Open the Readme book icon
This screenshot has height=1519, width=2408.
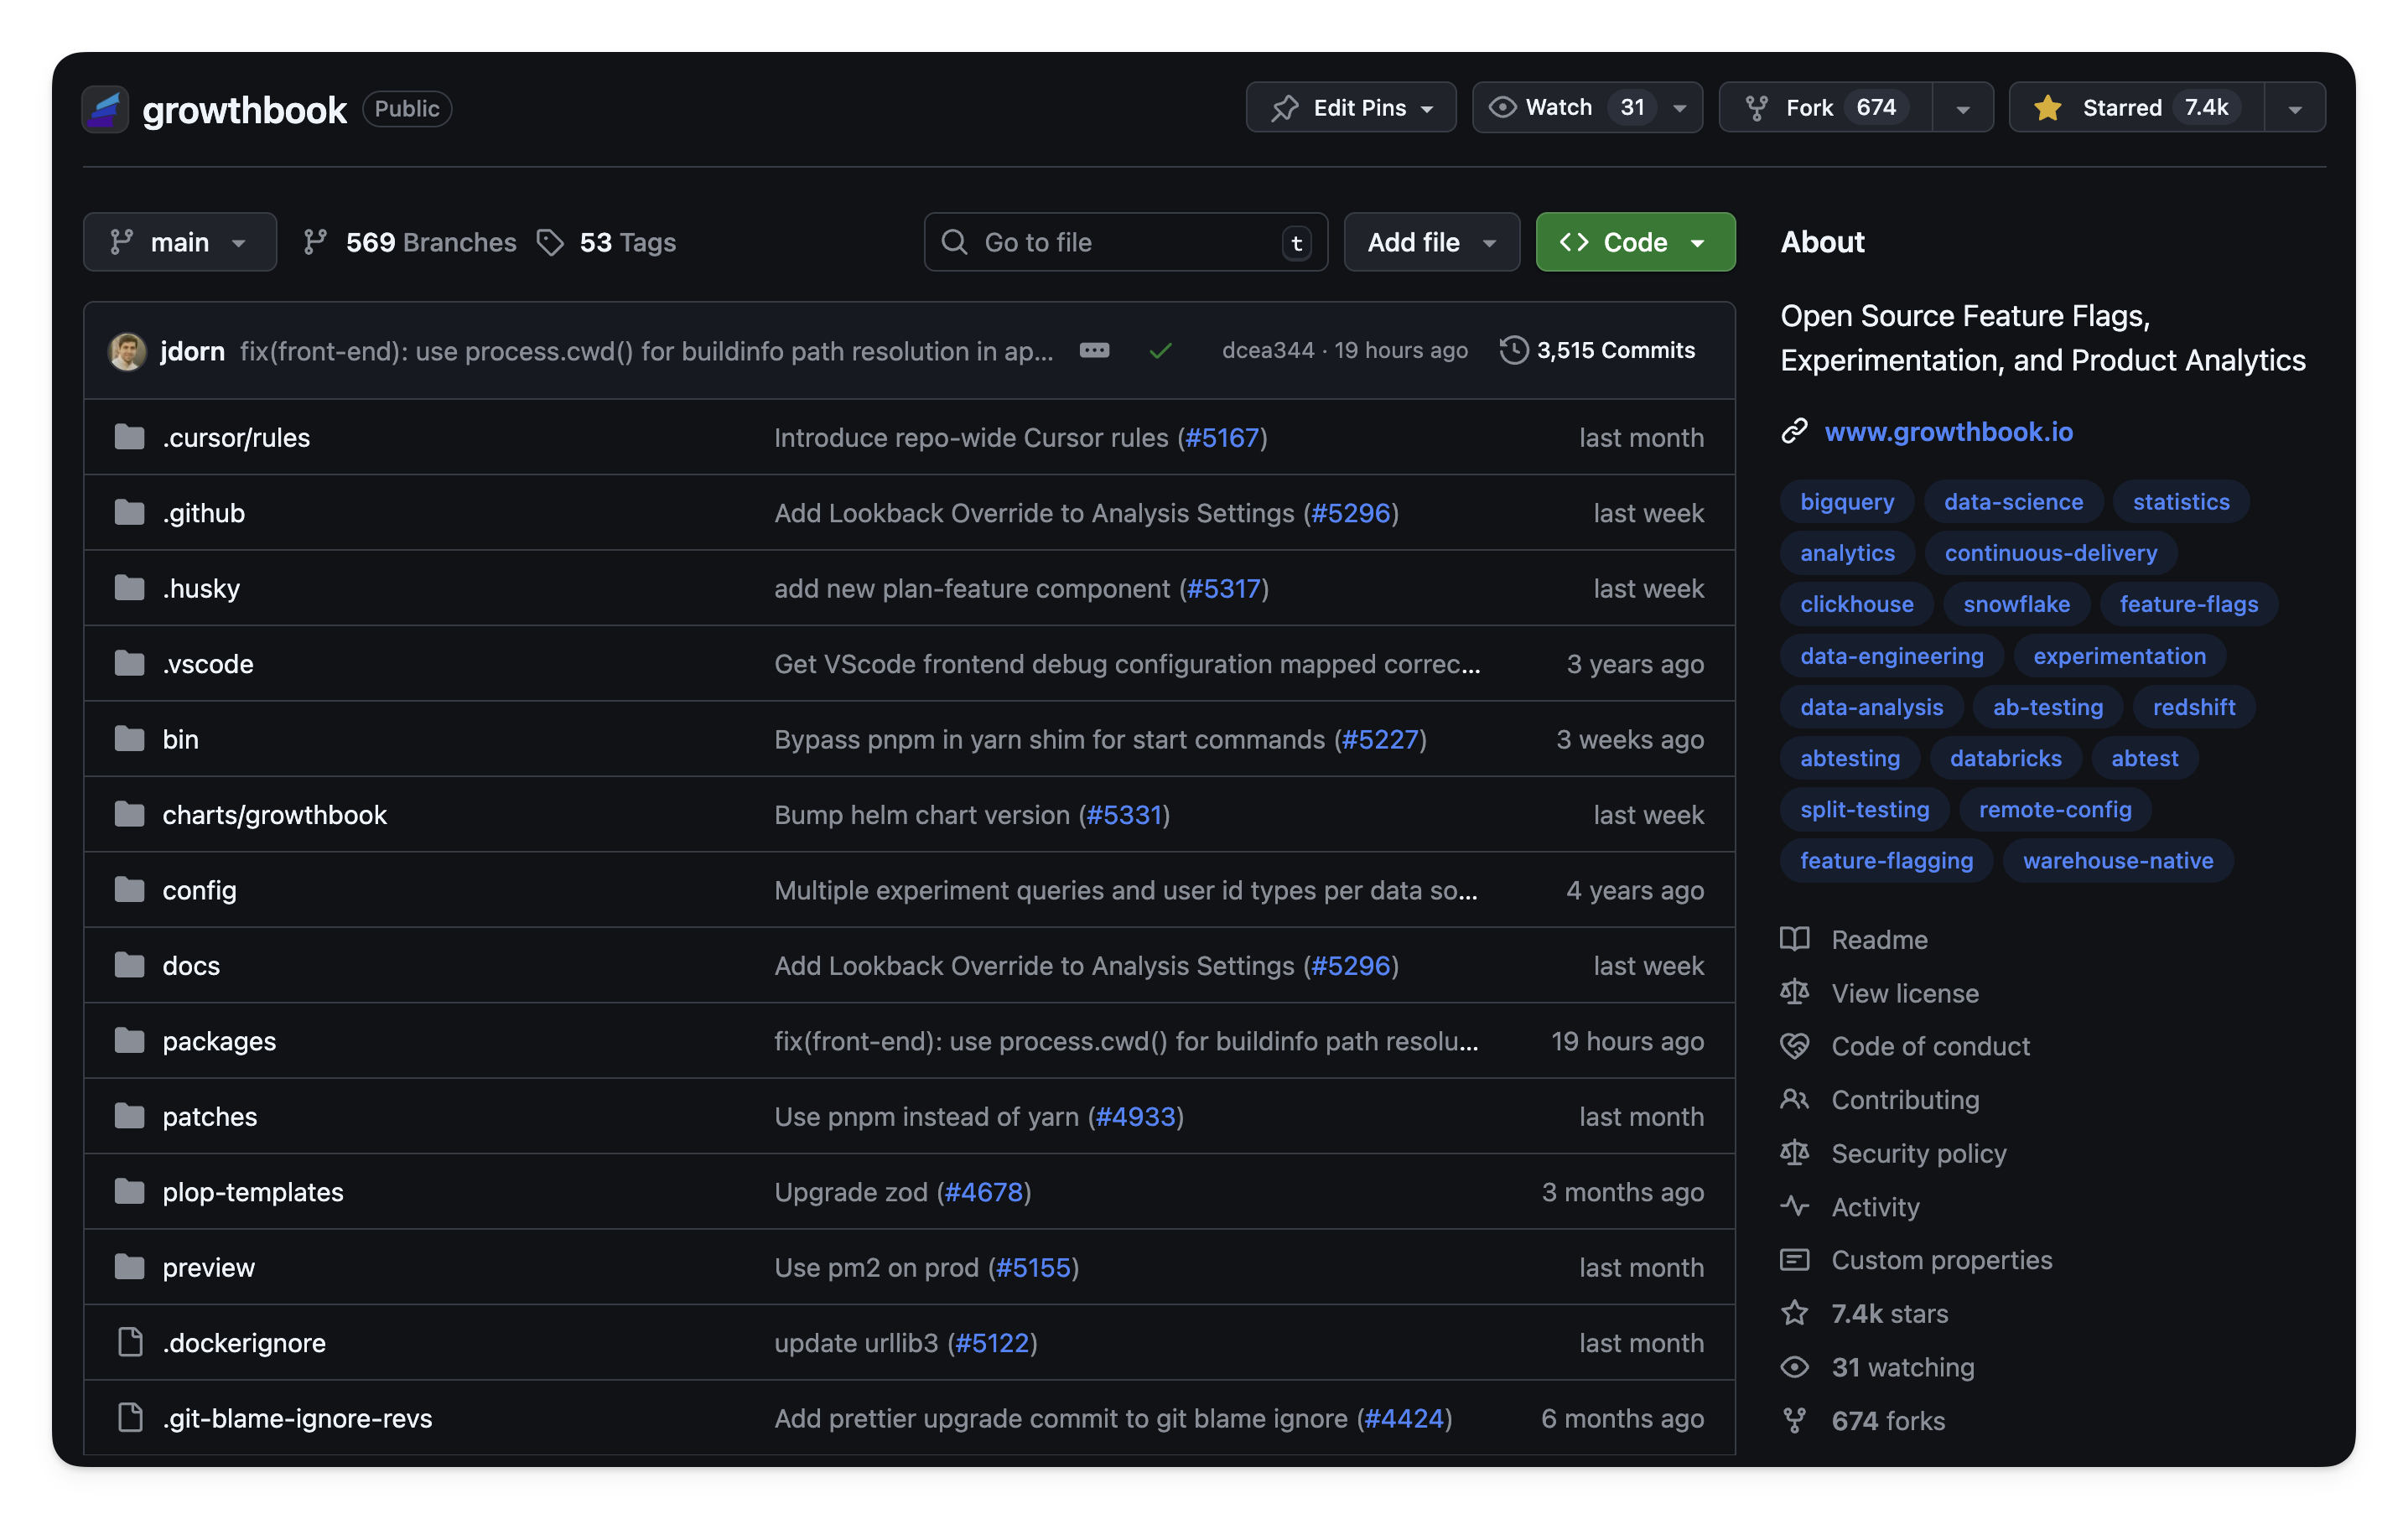tap(1794, 939)
